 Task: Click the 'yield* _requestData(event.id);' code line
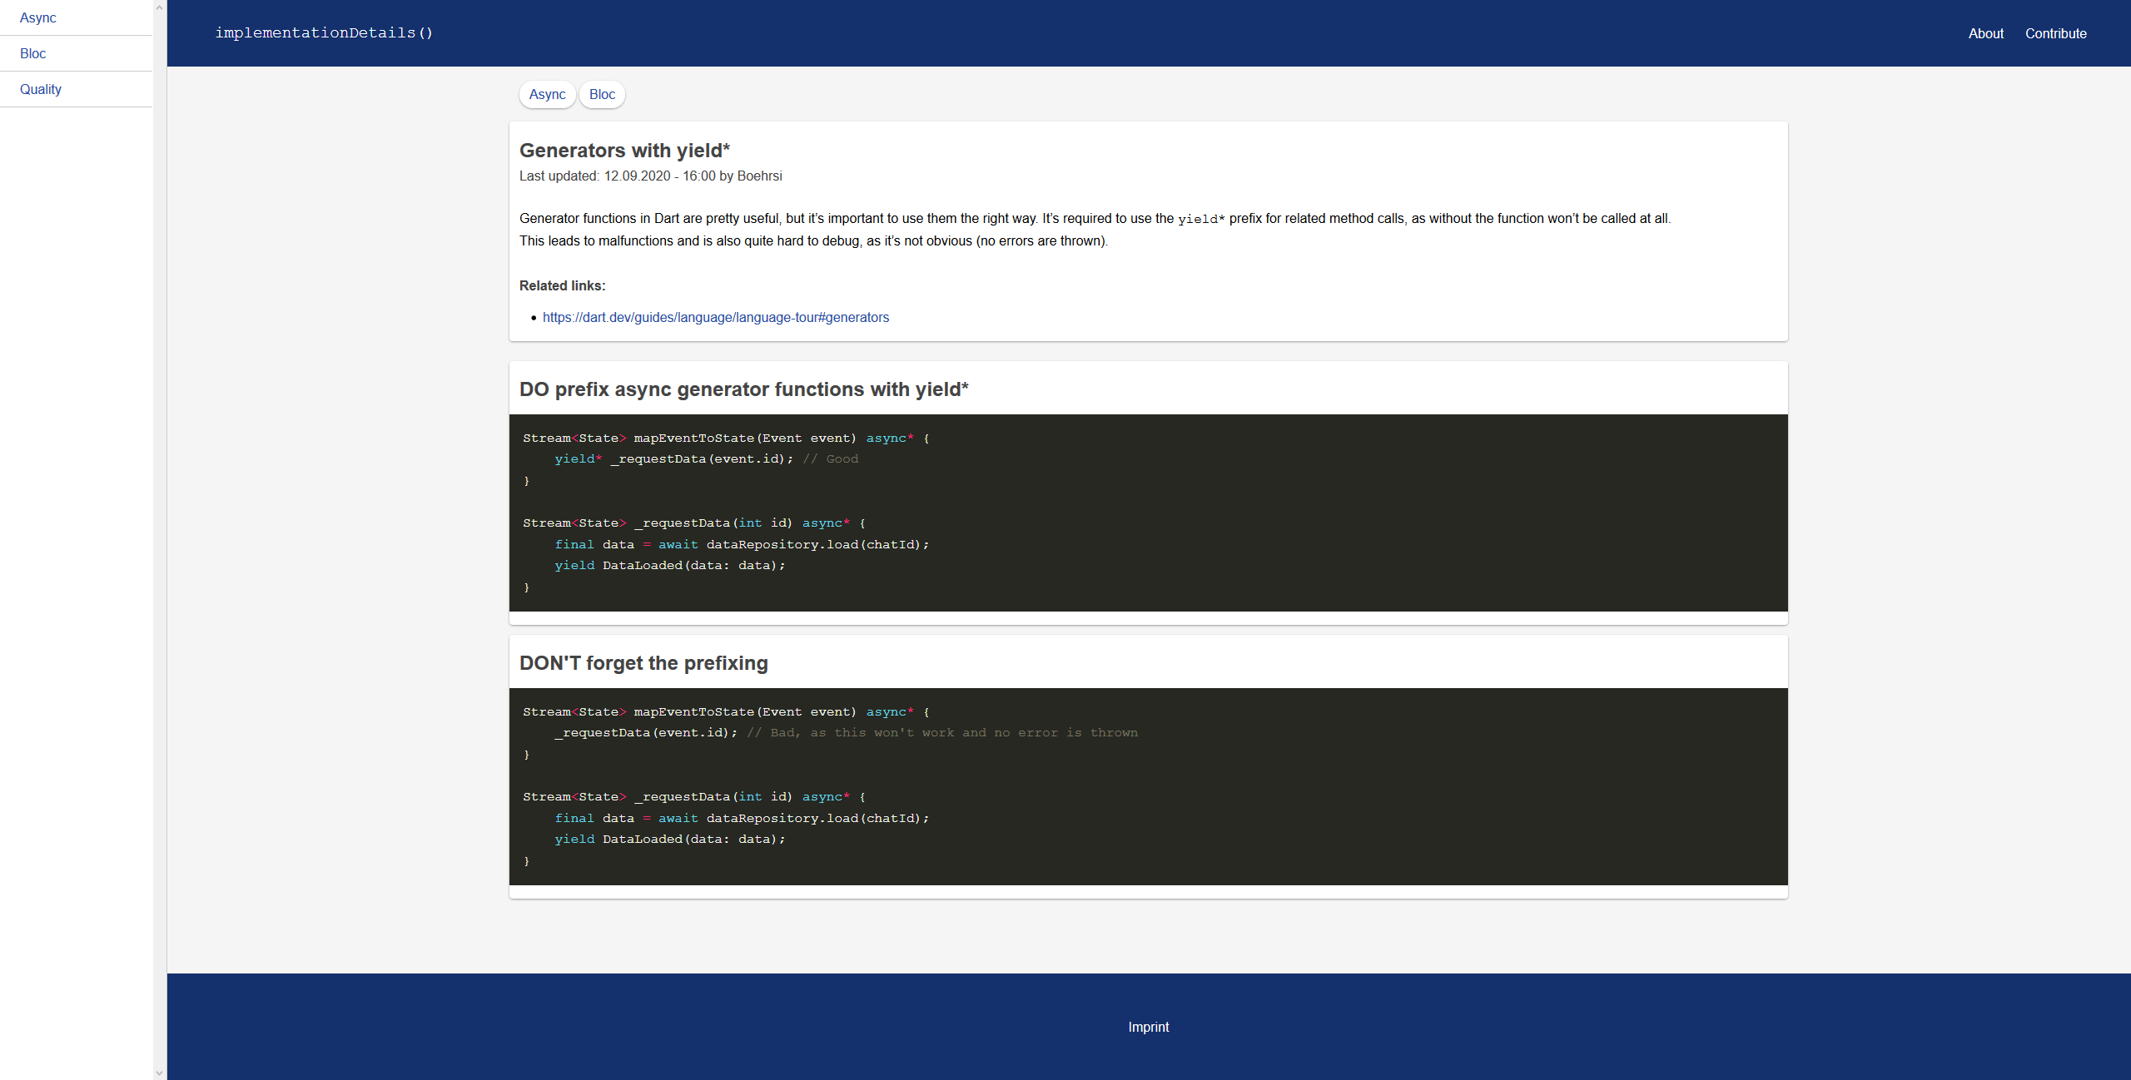click(673, 459)
